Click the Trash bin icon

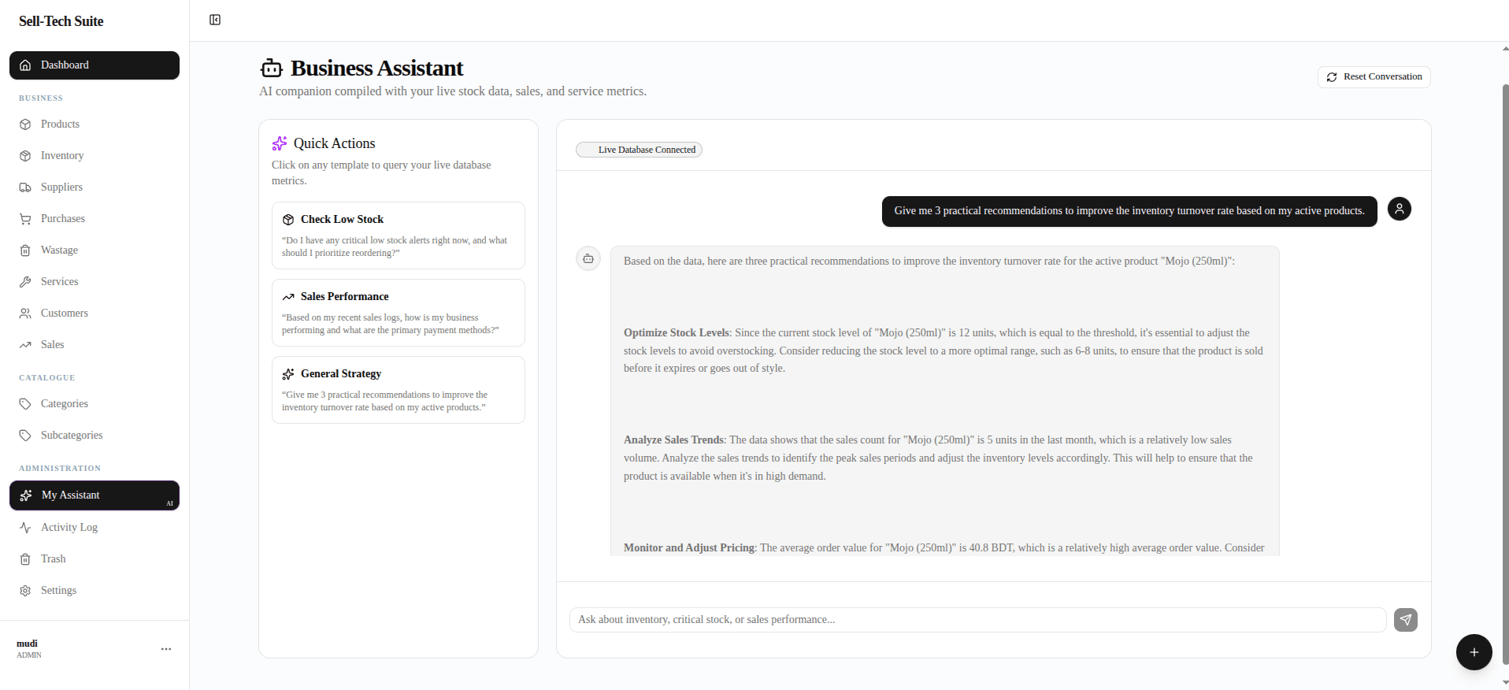pyautogui.click(x=25, y=559)
